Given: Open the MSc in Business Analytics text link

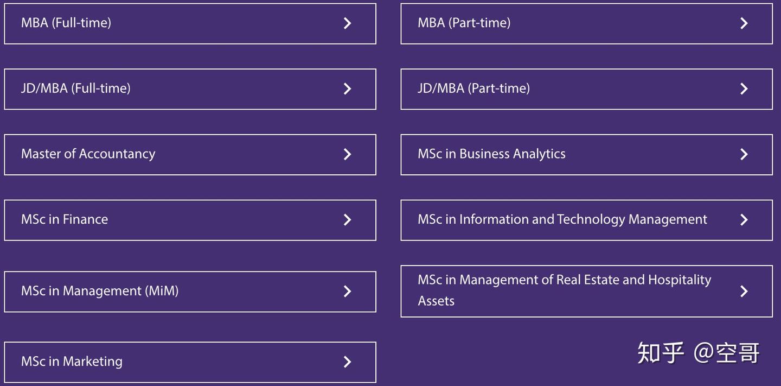Looking at the screenshot, I should [491, 154].
